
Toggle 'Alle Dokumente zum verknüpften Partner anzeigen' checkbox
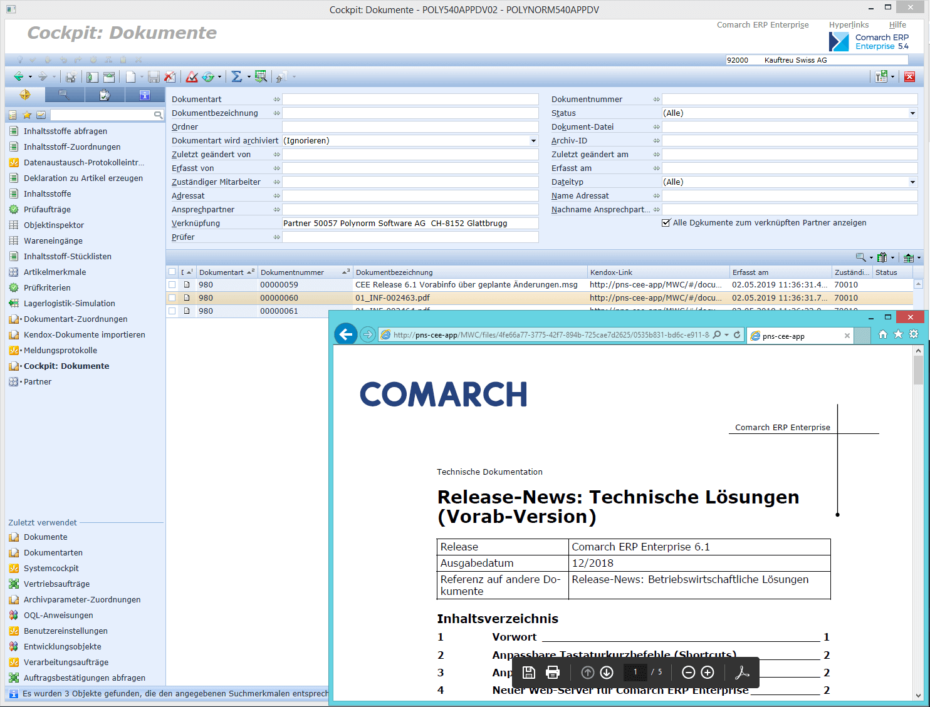pyautogui.click(x=666, y=223)
